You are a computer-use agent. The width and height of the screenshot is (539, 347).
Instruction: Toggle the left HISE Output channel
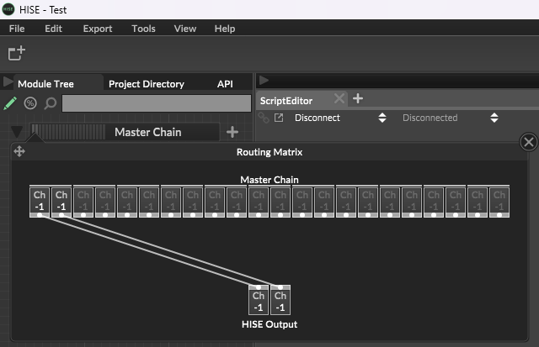pyautogui.click(x=259, y=301)
